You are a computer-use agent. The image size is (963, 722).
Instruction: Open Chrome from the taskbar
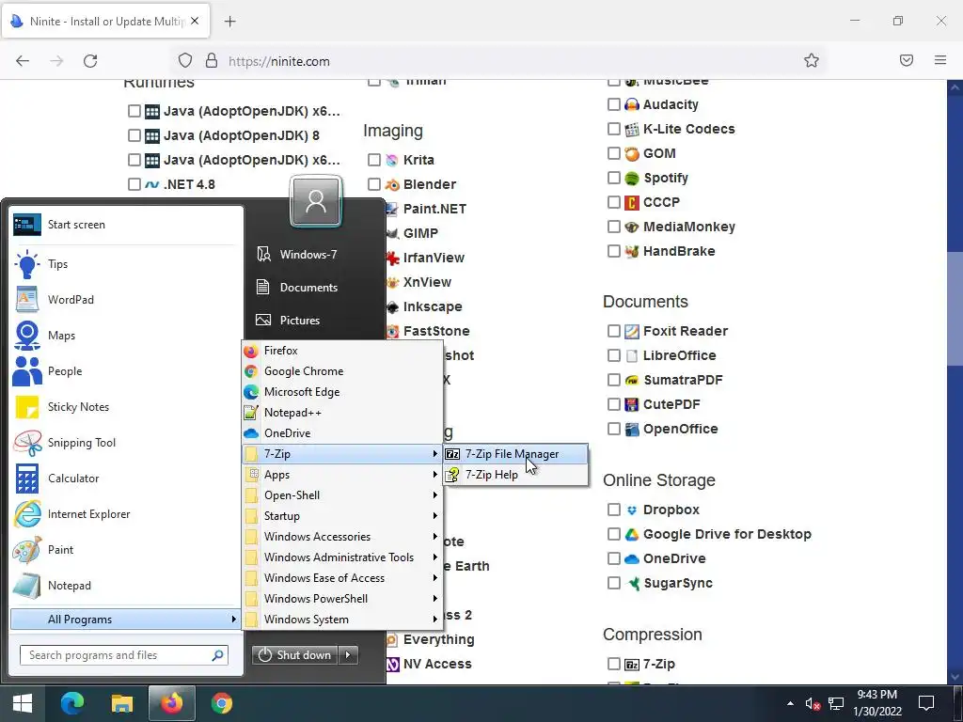[222, 703]
